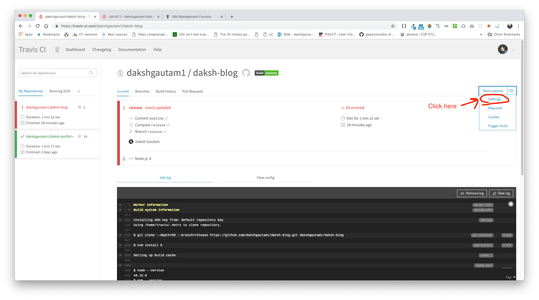Switch to IAM Management Console browser tab
Screen dimensions: 539x300
coord(191,17)
